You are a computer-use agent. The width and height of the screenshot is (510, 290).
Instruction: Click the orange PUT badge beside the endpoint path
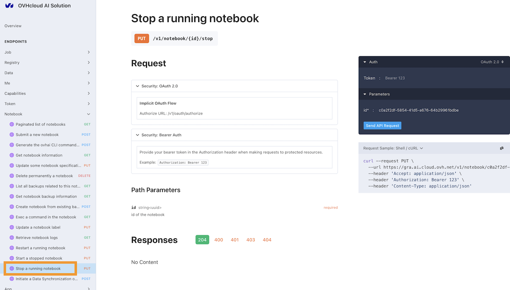(141, 38)
